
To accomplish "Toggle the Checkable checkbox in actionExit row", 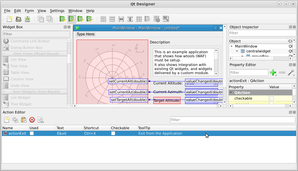I will tap(113, 134).
